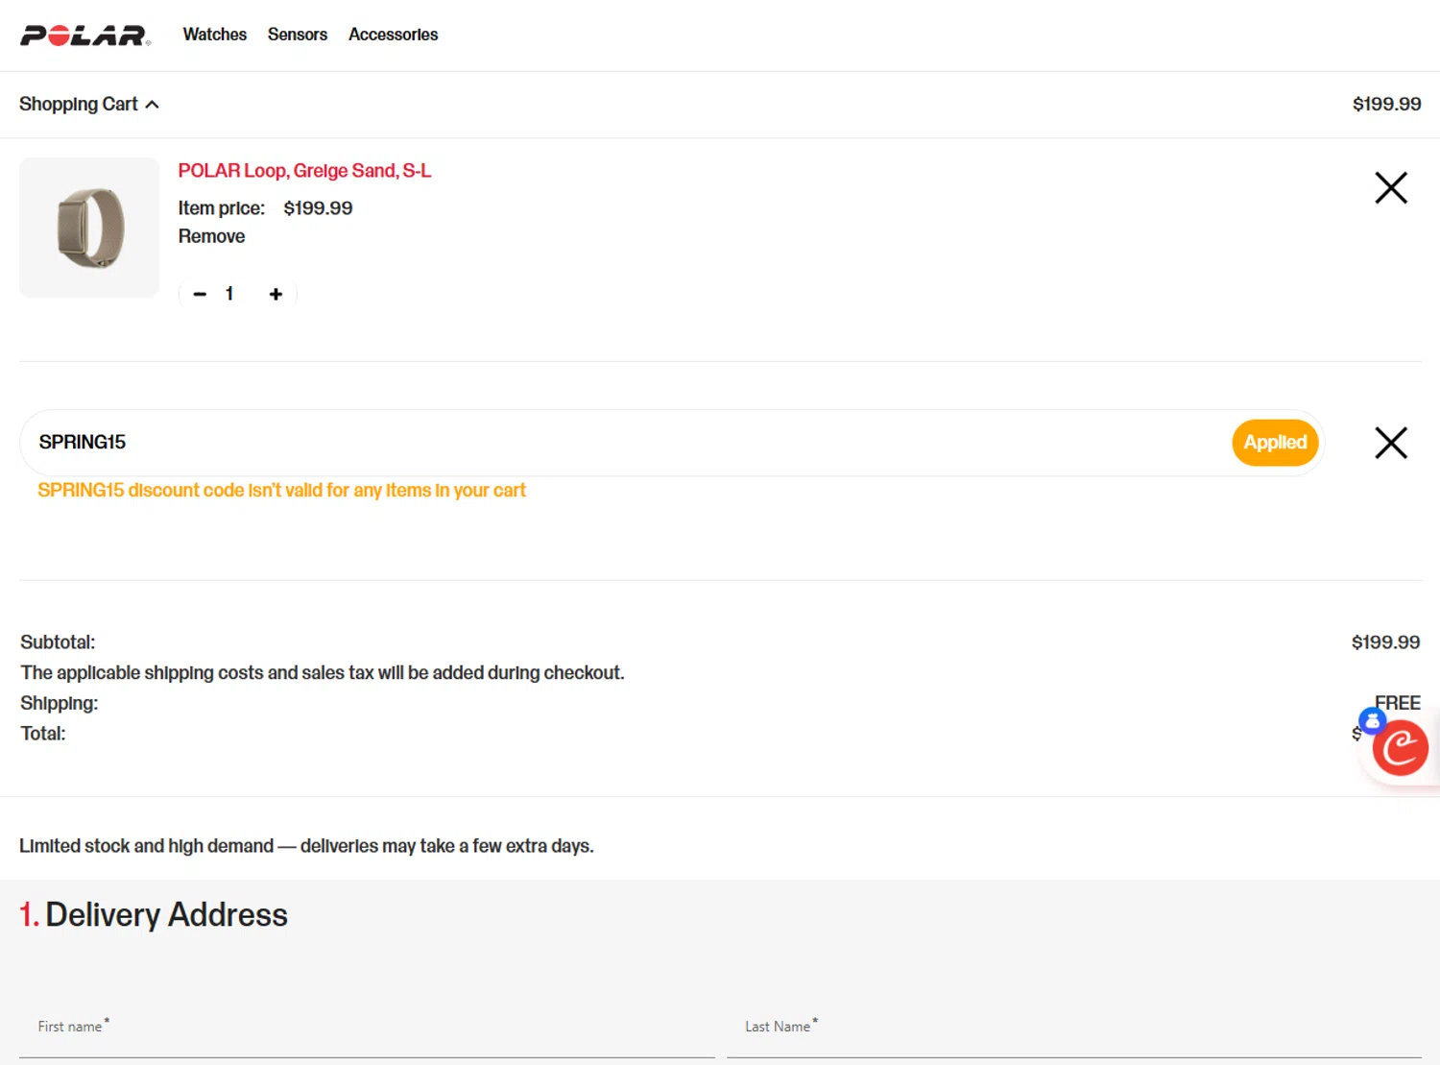1440x1065 pixels.
Task: Click the FREE shipping value
Action: click(1397, 703)
